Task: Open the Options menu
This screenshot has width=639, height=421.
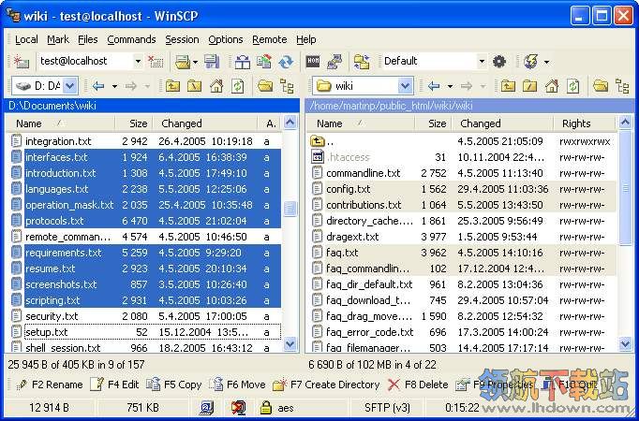Action: (x=226, y=39)
